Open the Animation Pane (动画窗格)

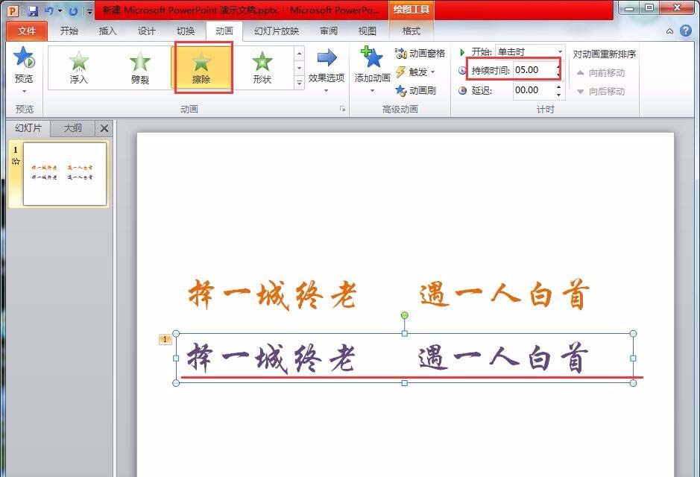click(x=420, y=54)
